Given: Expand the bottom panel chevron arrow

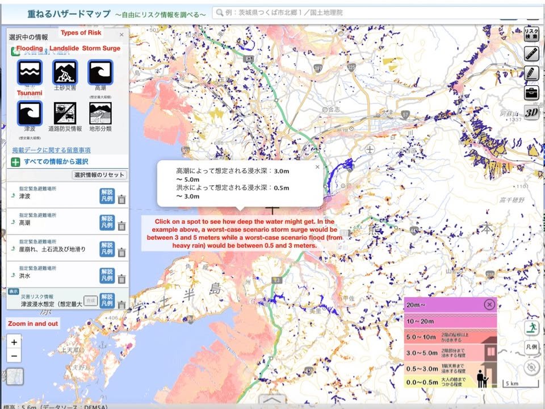Looking at the screenshot, I should pyautogui.click(x=272, y=401).
